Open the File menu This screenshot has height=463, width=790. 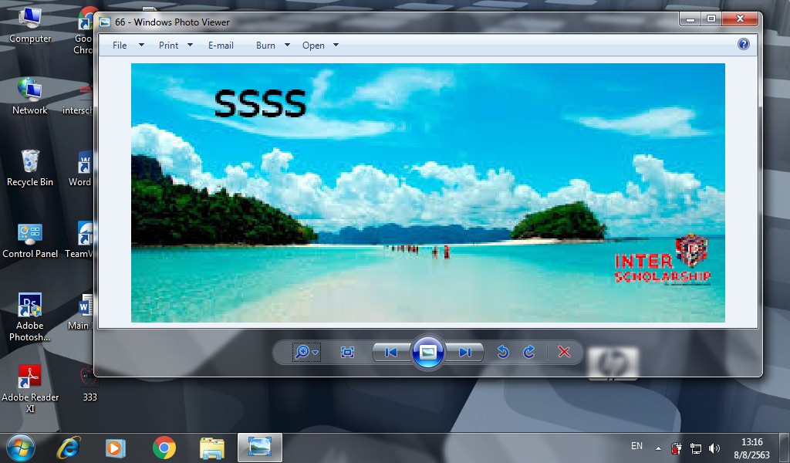tap(120, 46)
